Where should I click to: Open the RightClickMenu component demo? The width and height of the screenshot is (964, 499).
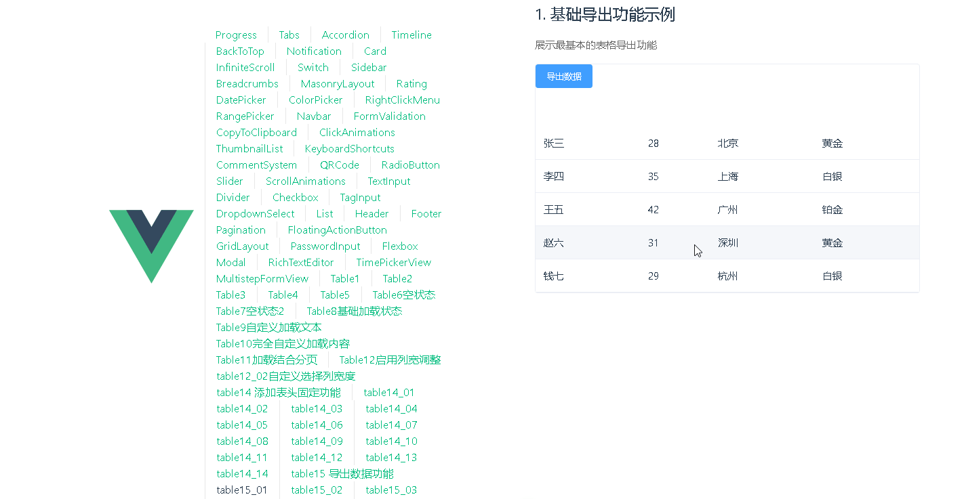401,100
